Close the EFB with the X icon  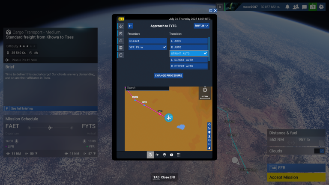pyautogui.click(x=215, y=10)
